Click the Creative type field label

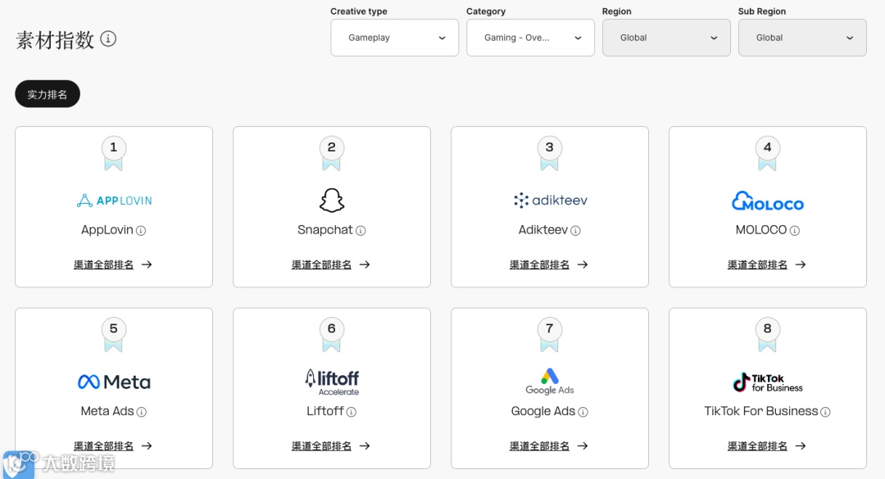[x=359, y=11]
